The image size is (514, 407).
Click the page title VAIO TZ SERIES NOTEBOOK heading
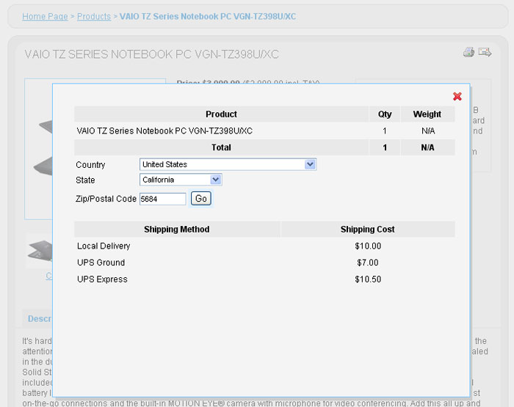point(152,54)
